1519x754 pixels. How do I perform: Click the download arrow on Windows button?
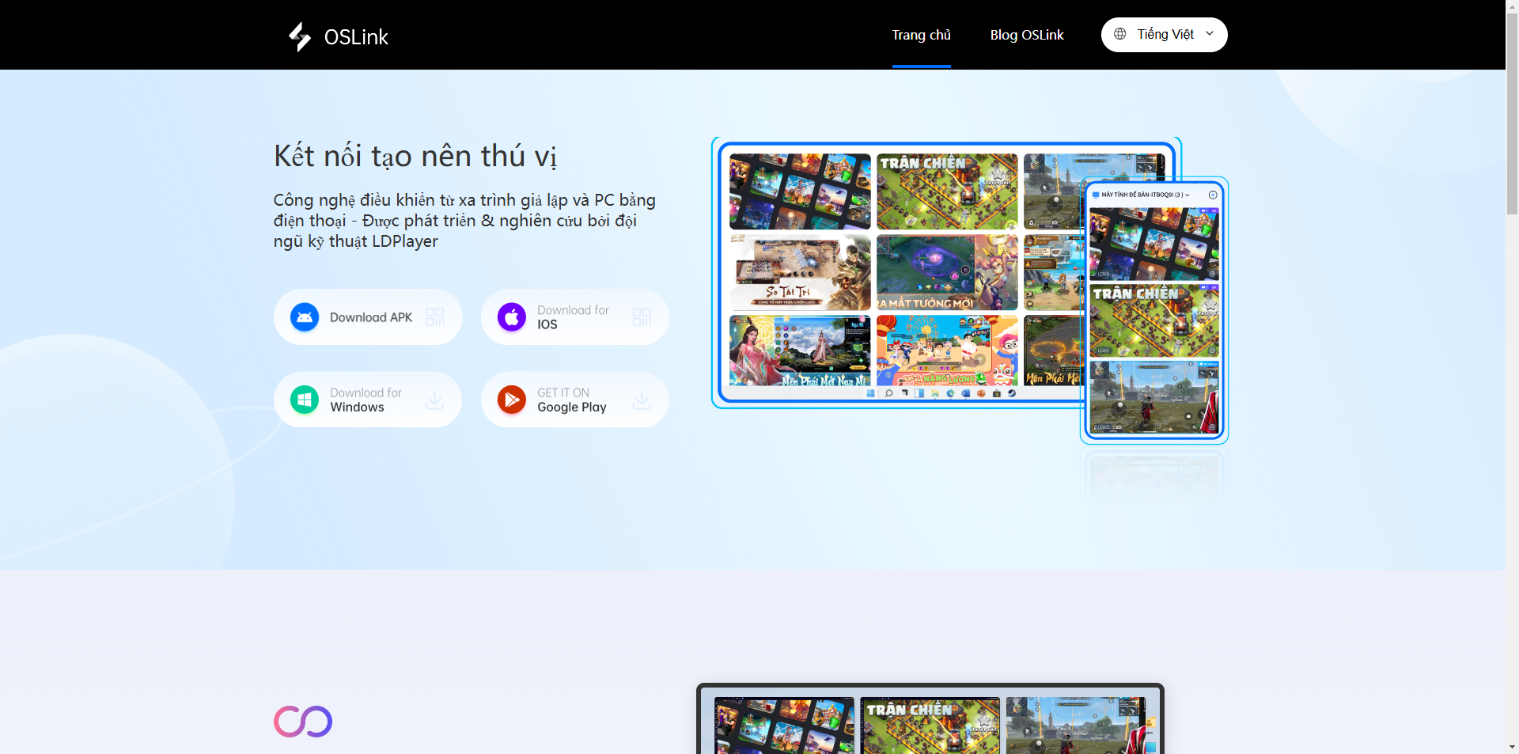pos(434,400)
